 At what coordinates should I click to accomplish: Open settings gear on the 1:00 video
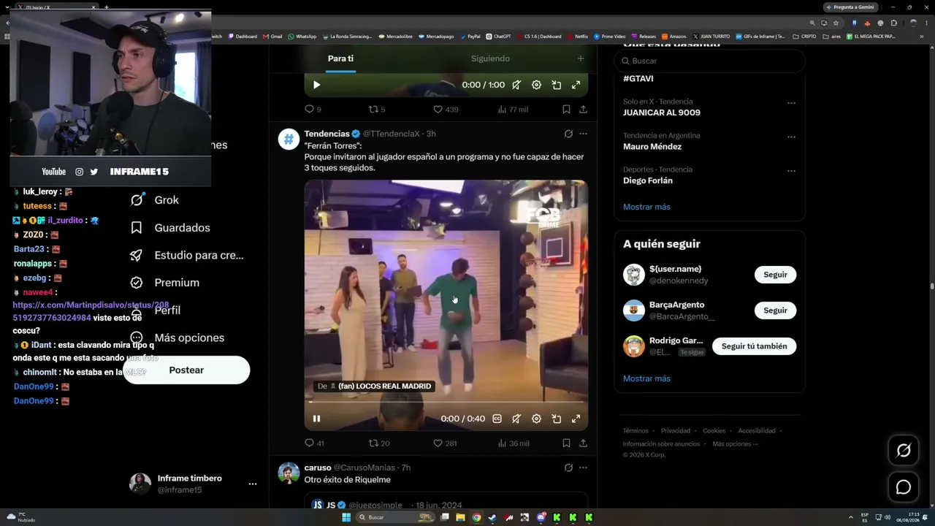pyautogui.click(x=536, y=85)
